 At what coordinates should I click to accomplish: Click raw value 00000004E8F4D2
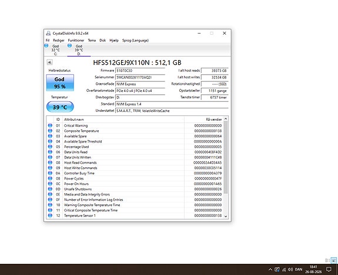click(208, 152)
